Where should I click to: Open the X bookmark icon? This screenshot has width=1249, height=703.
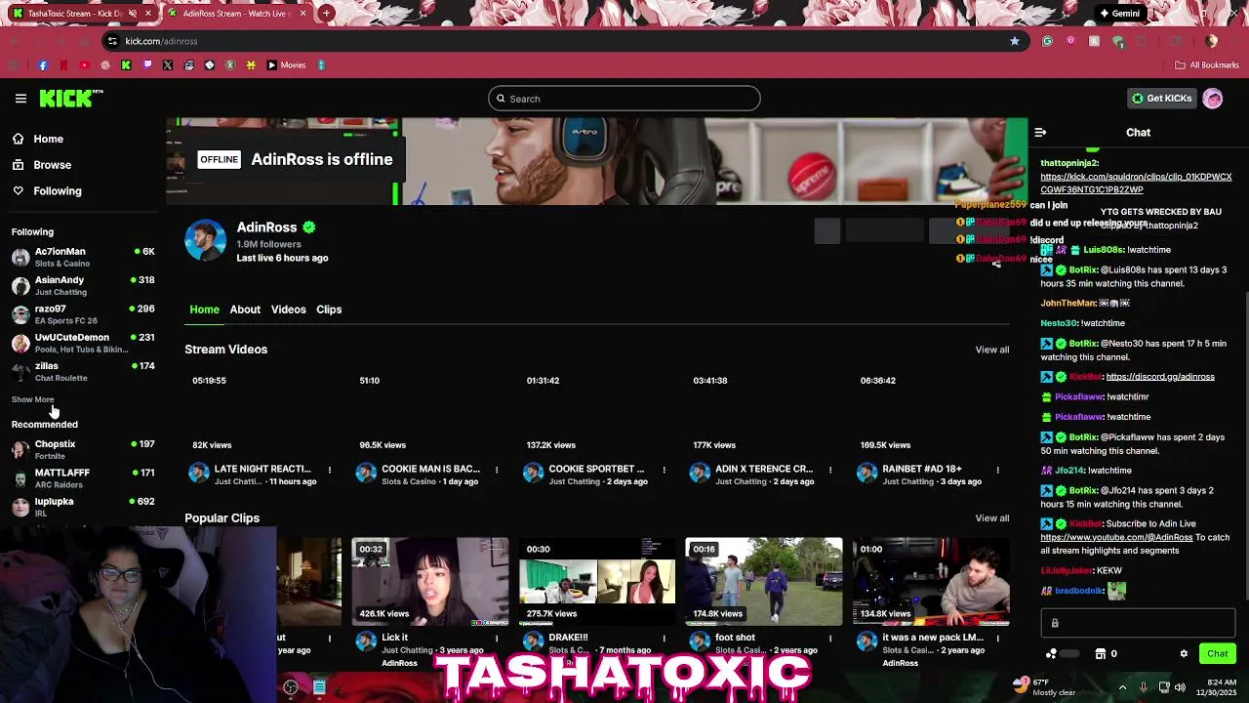168,65
